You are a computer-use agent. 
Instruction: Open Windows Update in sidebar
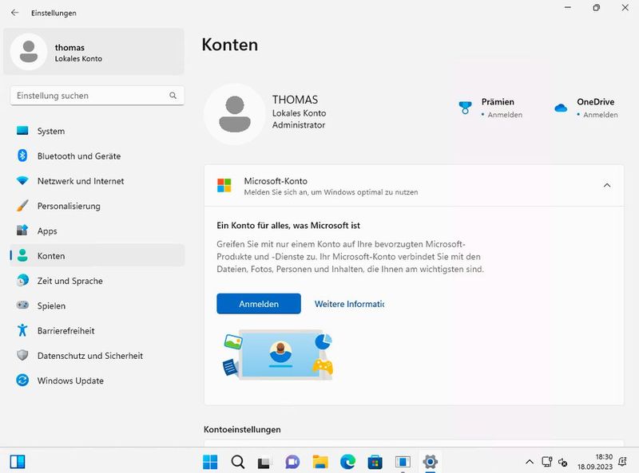70,380
